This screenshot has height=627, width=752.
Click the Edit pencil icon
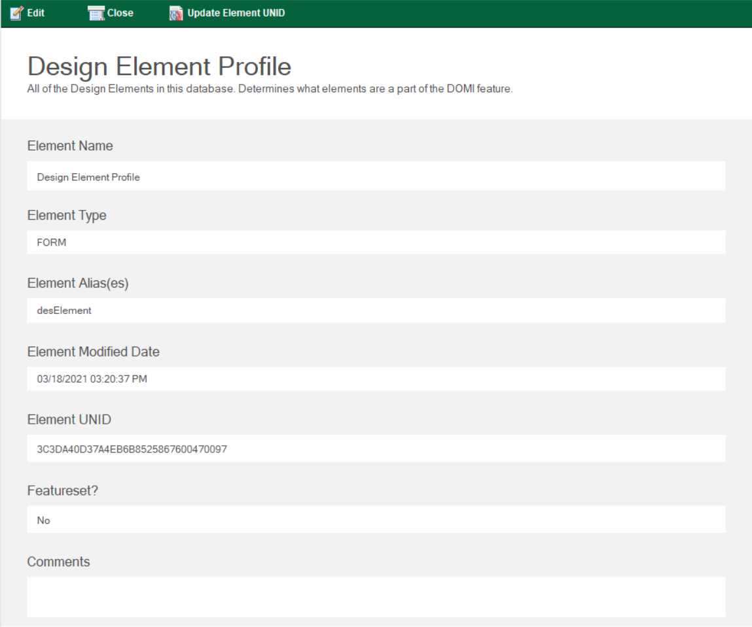click(16, 13)
